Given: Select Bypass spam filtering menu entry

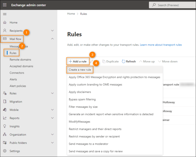Looking at the screenshot, I should pyautogui.click(x=82, y=99).
